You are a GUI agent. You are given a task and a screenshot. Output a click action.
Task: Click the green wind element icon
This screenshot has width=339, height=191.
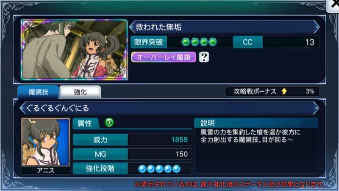pos(109,123)
